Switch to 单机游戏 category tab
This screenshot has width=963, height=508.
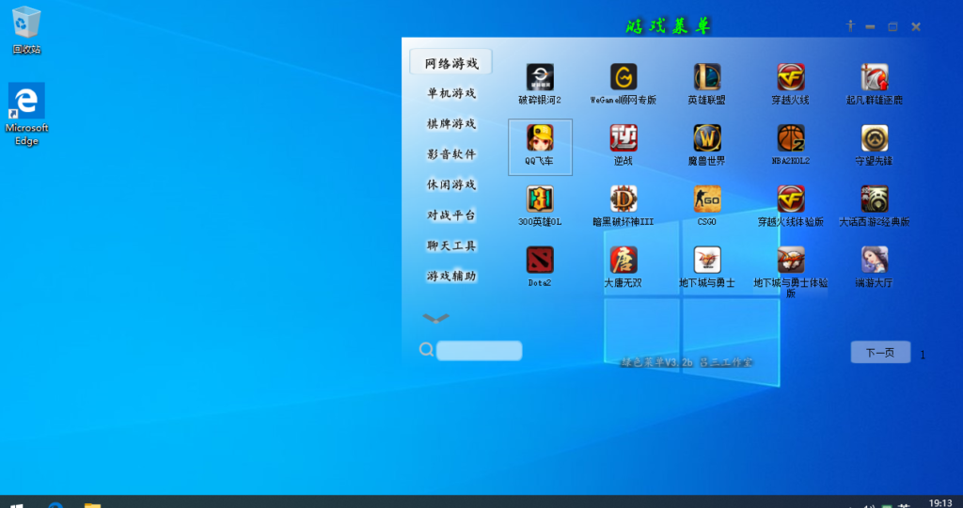[x=451, y=93]
